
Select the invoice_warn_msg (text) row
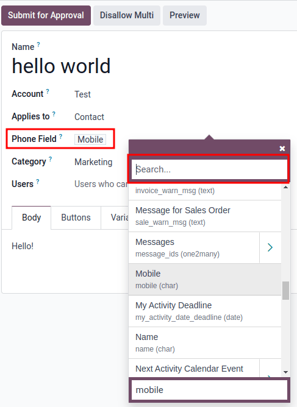coord(205,191)
